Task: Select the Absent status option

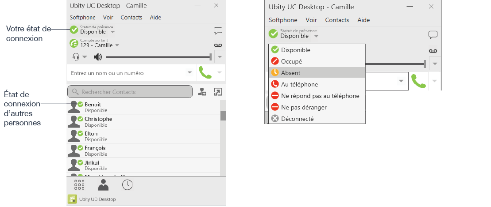Action: coord(317,73)
